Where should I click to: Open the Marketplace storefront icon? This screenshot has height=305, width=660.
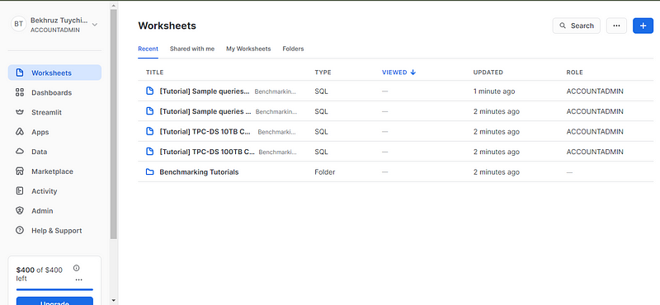click(x=20, y=171)
